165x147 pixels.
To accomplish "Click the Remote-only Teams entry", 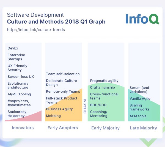I will (63, 91).
